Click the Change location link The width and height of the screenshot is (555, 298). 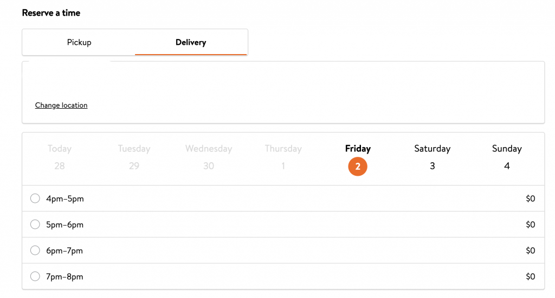(61, 105)
